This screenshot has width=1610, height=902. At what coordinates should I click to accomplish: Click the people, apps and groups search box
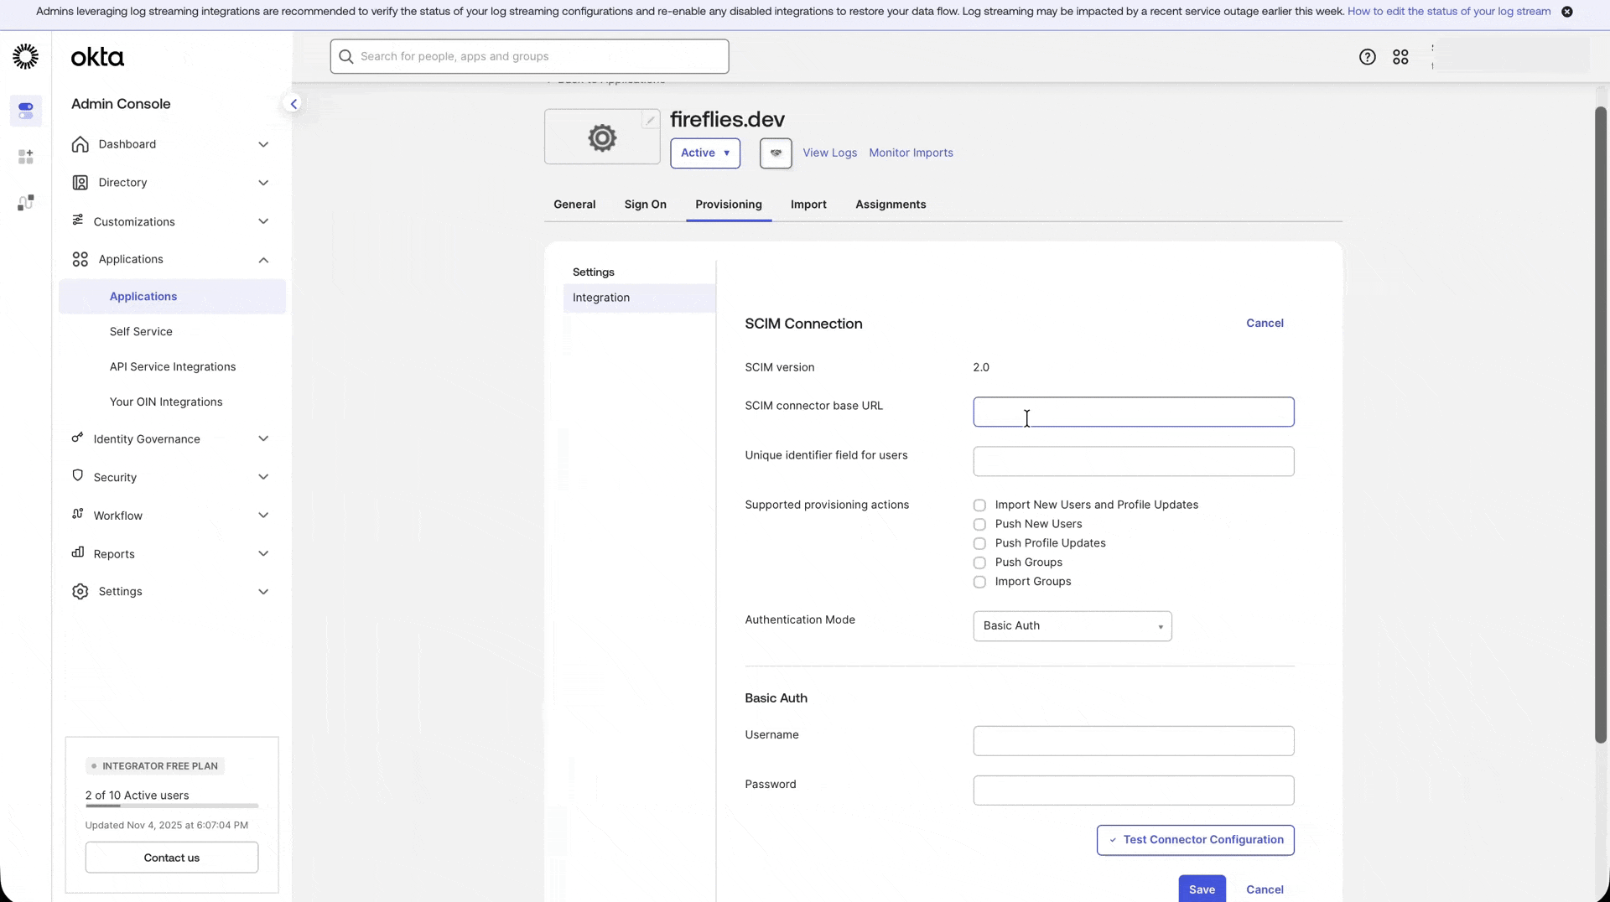click(529, 56)
